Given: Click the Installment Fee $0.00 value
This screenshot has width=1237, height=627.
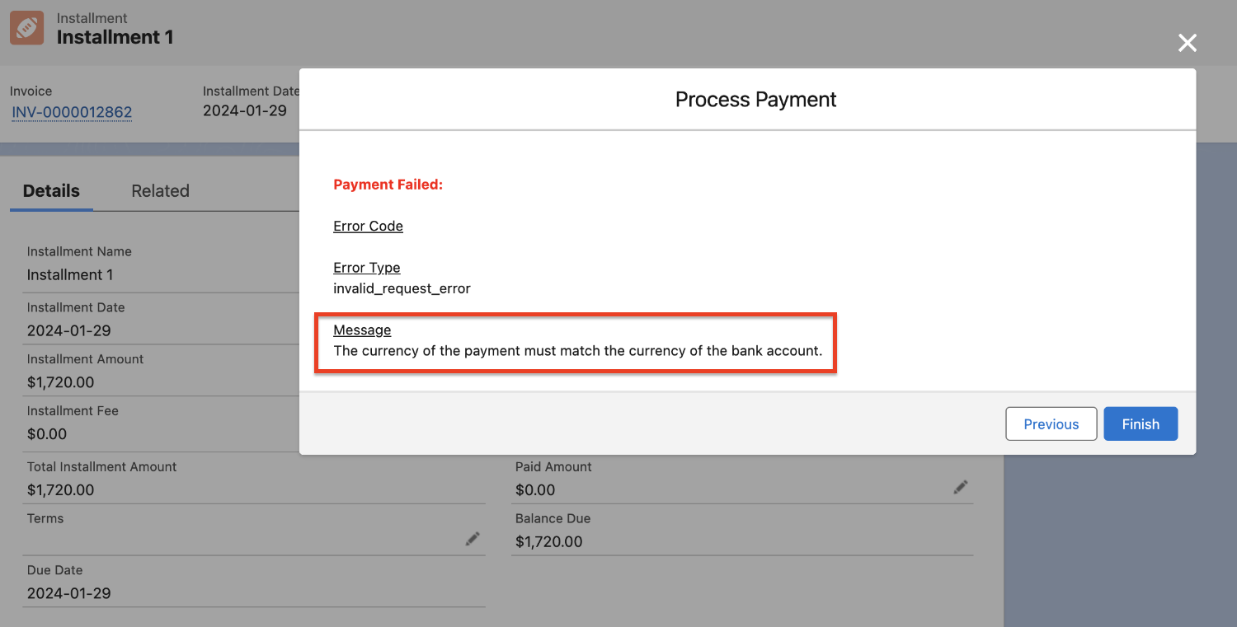Looking at the screenshot, I should point(47,434).
